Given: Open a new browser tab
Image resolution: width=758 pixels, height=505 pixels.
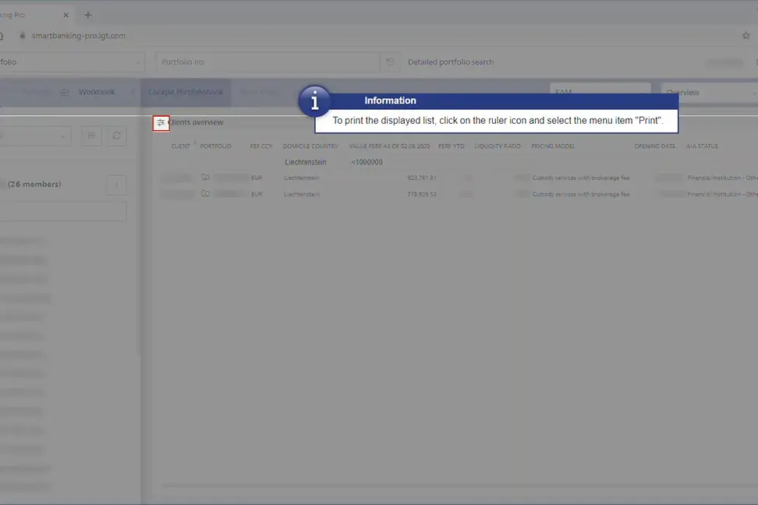Looking at the screenshot, I should (88, 15).
